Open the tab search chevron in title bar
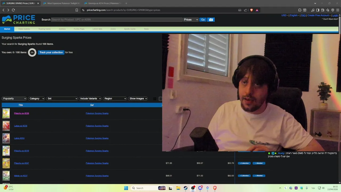This screenshot has height=192, width=341. [x=315, y=3]
